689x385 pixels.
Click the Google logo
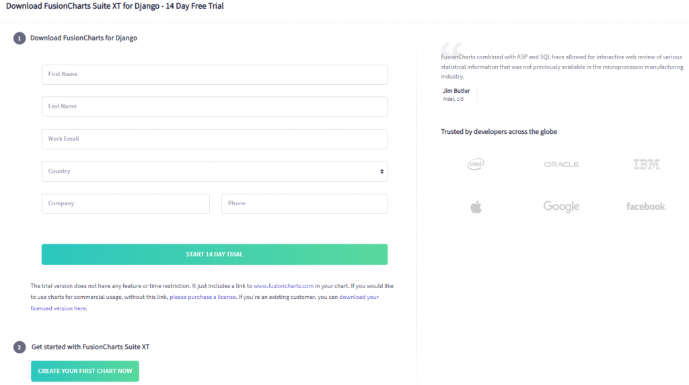(561, 207)
